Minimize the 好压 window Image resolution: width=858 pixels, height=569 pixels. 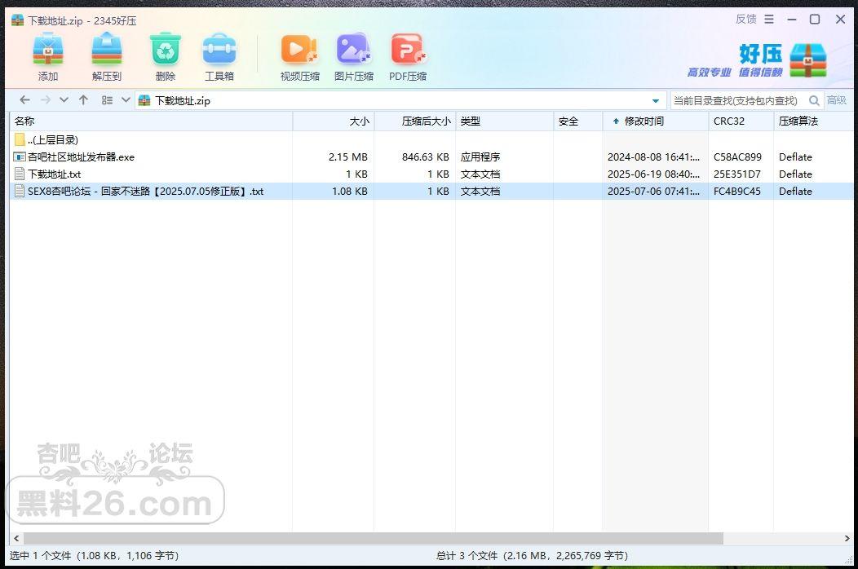(792, 19)
